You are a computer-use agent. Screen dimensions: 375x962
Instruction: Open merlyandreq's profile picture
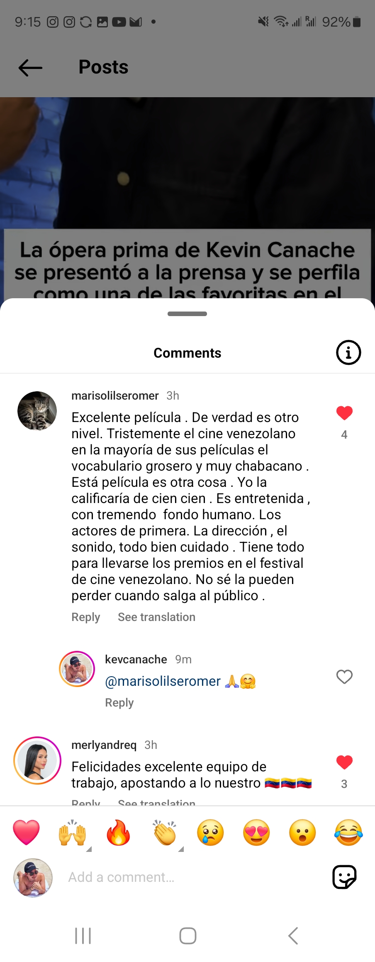coord(37,761)
